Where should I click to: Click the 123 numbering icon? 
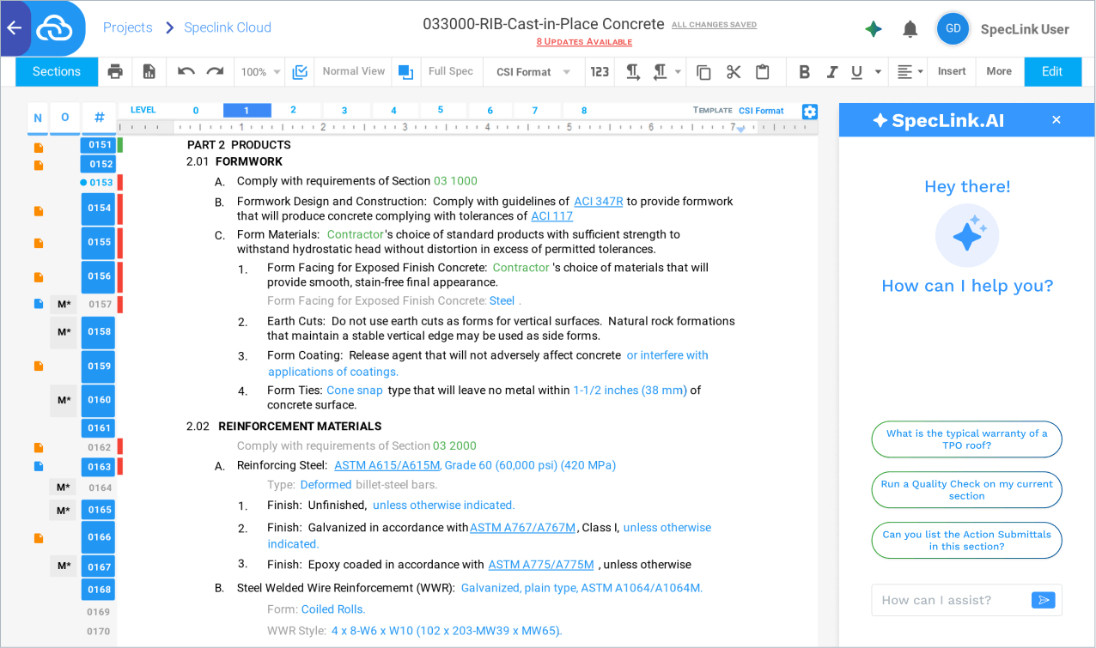pos(600,72)
